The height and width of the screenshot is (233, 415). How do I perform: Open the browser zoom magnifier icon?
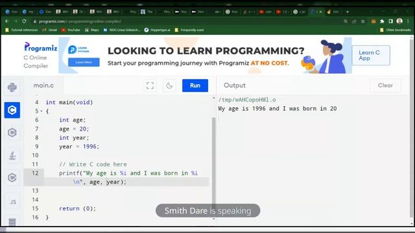tap(346, 21)
